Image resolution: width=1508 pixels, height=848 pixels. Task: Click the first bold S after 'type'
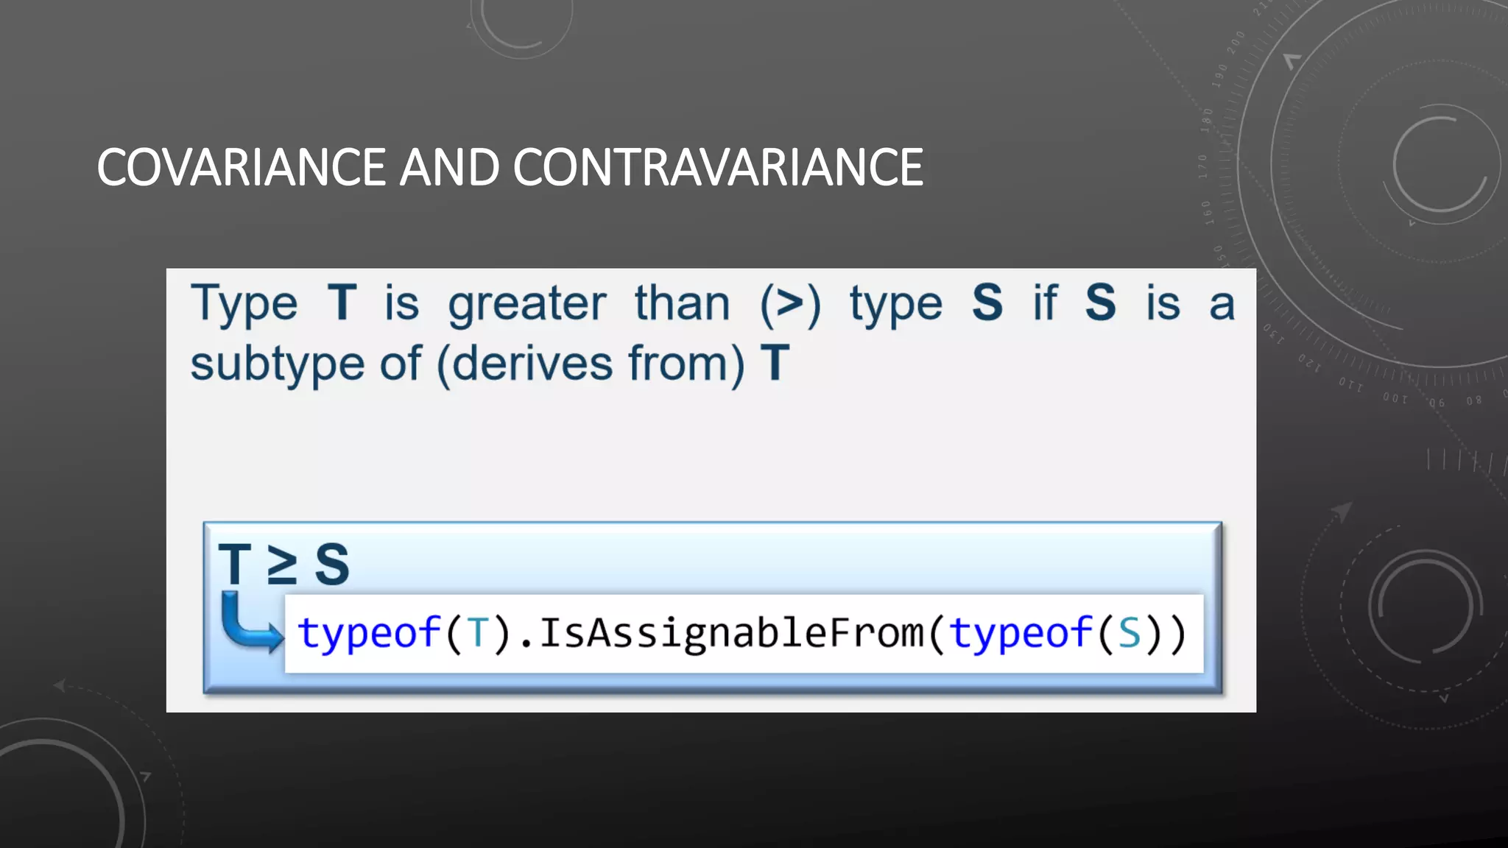(x=987, y=303)
